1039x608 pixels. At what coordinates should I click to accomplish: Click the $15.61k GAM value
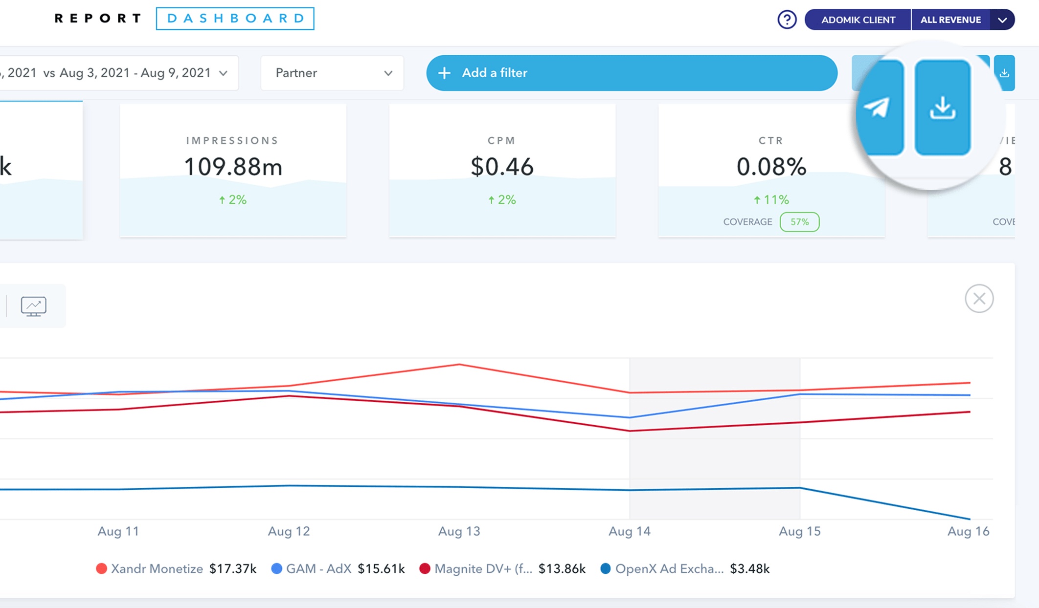tap(381, 569)
